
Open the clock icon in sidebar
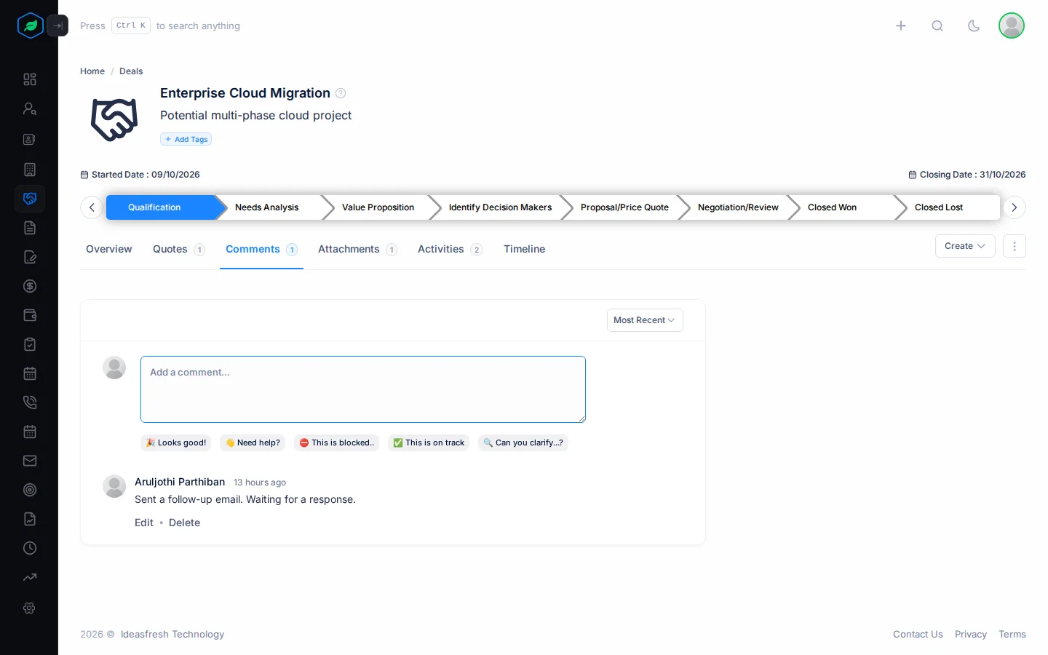[30, 548]
